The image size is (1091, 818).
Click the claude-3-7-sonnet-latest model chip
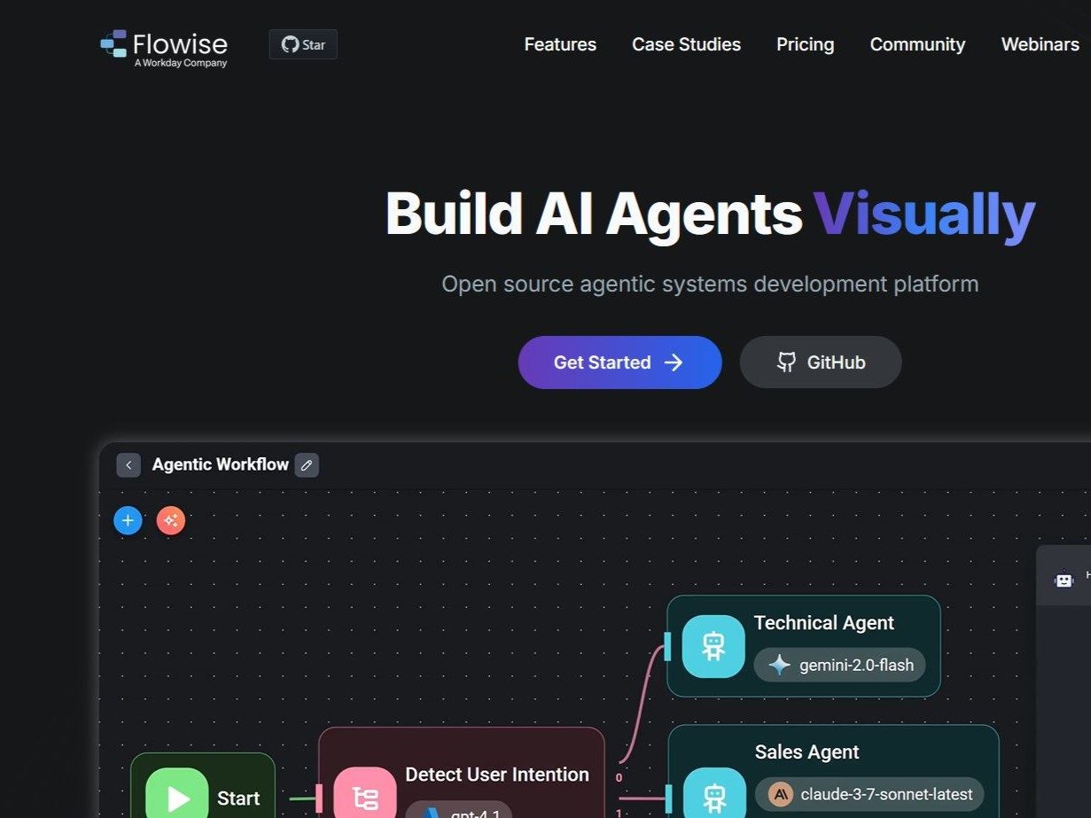click(869, 794)
